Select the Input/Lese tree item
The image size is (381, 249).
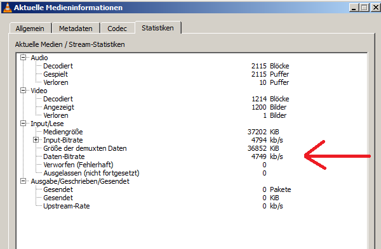47,124
